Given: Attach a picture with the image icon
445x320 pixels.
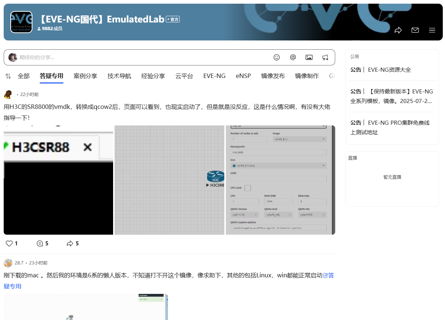Looking at the screenshot, I should [309, 57].
